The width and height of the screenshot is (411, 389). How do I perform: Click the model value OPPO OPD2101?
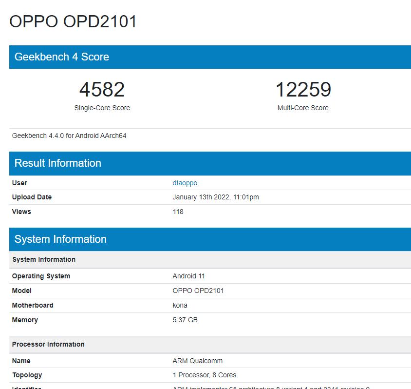point(198,291)
